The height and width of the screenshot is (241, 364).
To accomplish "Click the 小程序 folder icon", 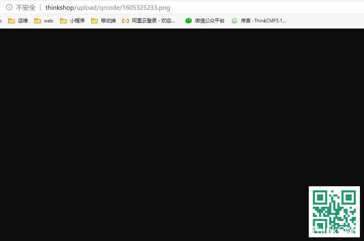I will (x=63, y=21).
